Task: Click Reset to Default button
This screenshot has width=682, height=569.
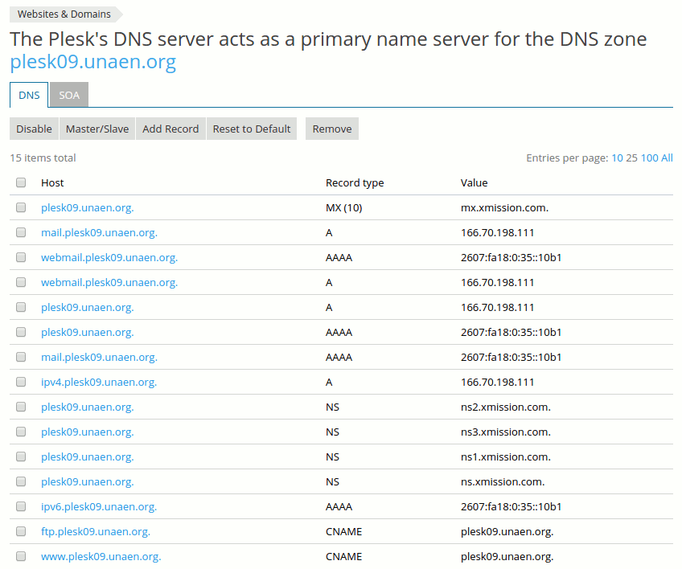Action: [252, 129]
